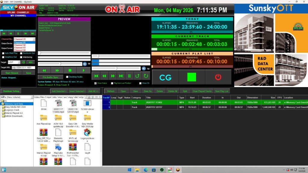Pause the main on-air player

click(x=129, y=76)
